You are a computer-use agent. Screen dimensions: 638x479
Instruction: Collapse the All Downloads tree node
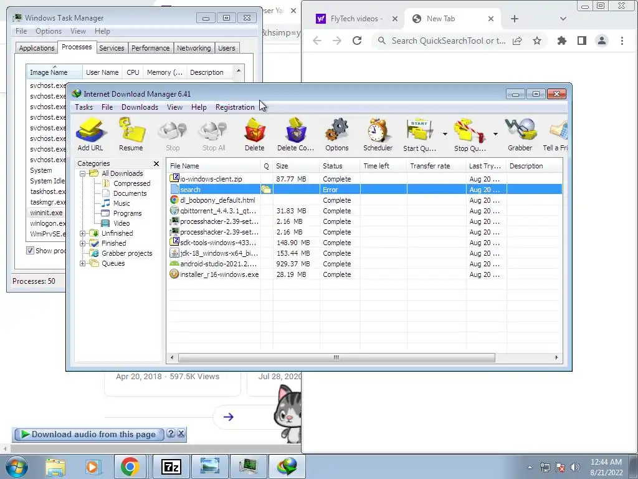click(x=82, y=173)
